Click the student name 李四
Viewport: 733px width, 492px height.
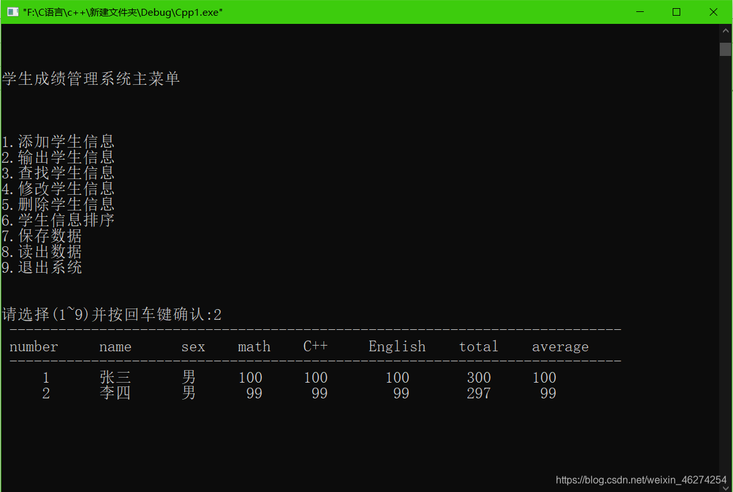(115, 393)
